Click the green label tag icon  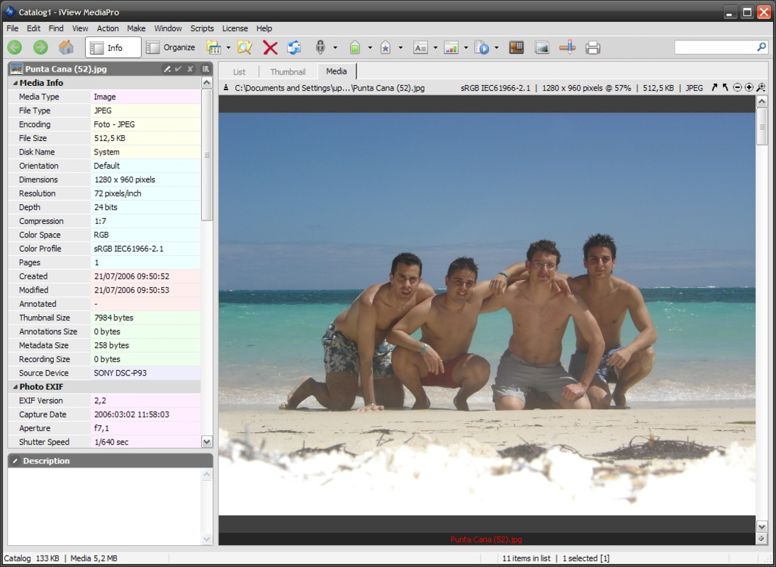(x=355, y=47)
